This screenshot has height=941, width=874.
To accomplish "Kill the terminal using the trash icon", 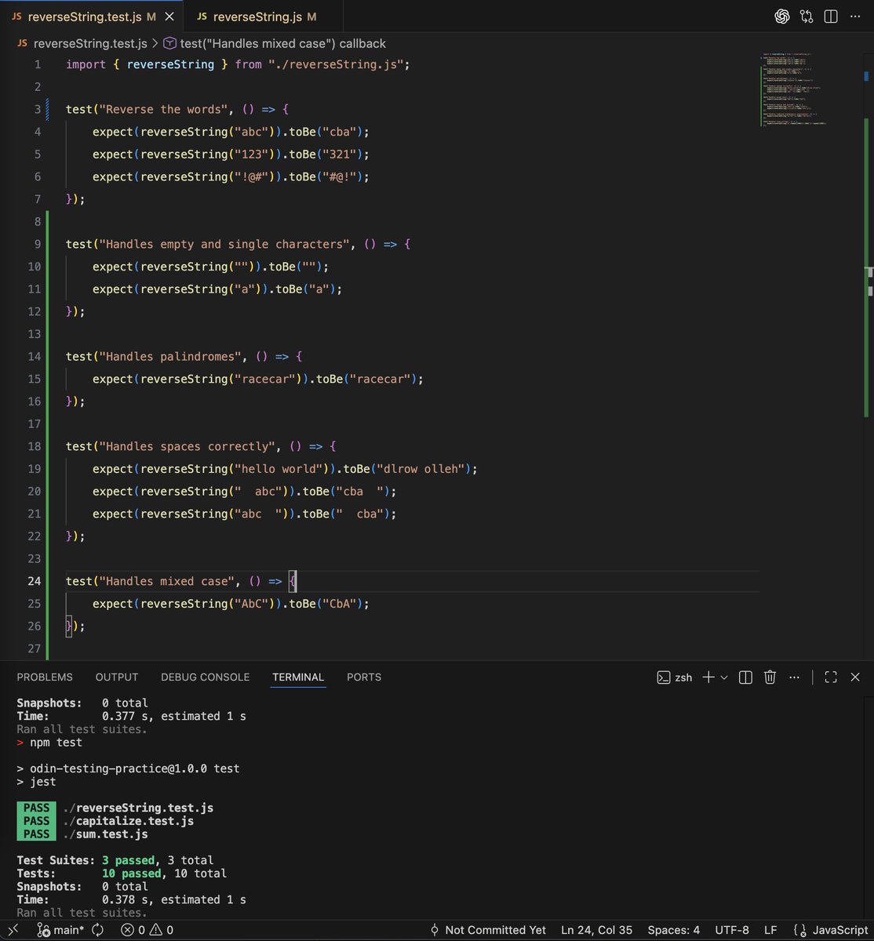I will (770, 677).
